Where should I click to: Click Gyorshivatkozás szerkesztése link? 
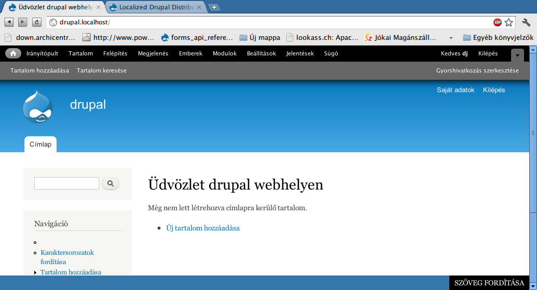(x=477, y=70)
